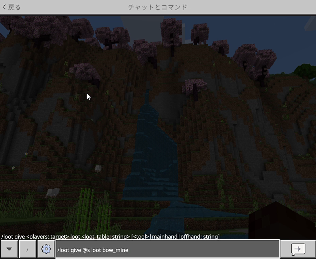Viewport: 316px width, 259px height.
Task: Go back with the 戻る button
Action: coord(12,7)
